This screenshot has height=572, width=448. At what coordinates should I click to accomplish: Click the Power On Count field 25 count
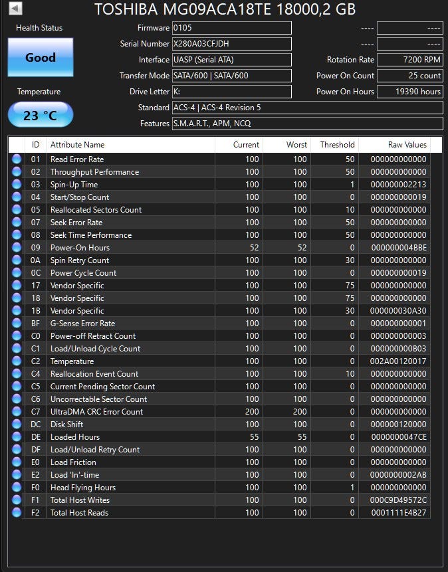click(409, 76)
